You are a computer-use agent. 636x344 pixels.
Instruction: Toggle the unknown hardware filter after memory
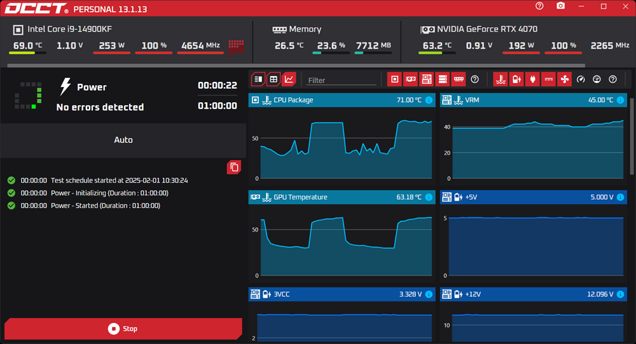(474, 79)
